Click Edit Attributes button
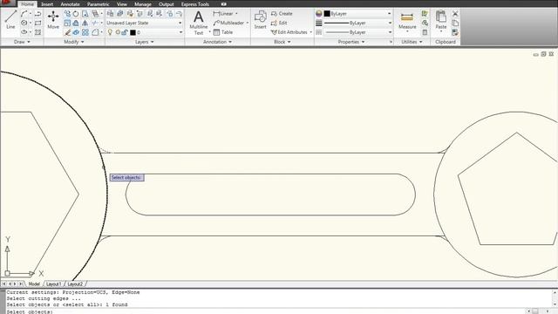The image size is (558, 314). [289, 32]
